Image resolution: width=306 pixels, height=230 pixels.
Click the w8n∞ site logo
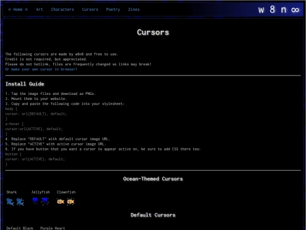pyautogui.click(x=278, y=10)
